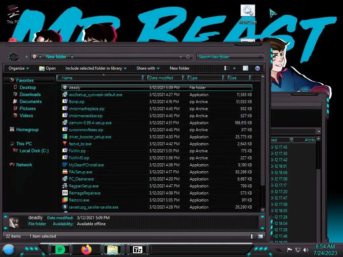Select RegpairSetup.exe icon
This screenshot has width=343, height=257.
click(65, 186)
